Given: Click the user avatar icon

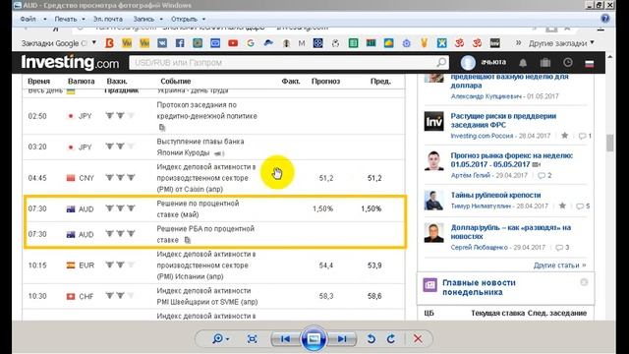Looking at the screenshot, I should (468, 63).
